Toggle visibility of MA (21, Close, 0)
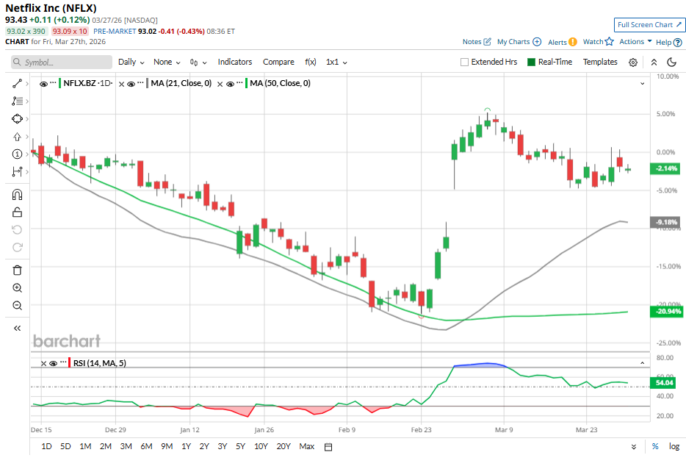The image size is (686, 469). click(x=131, y=84)
